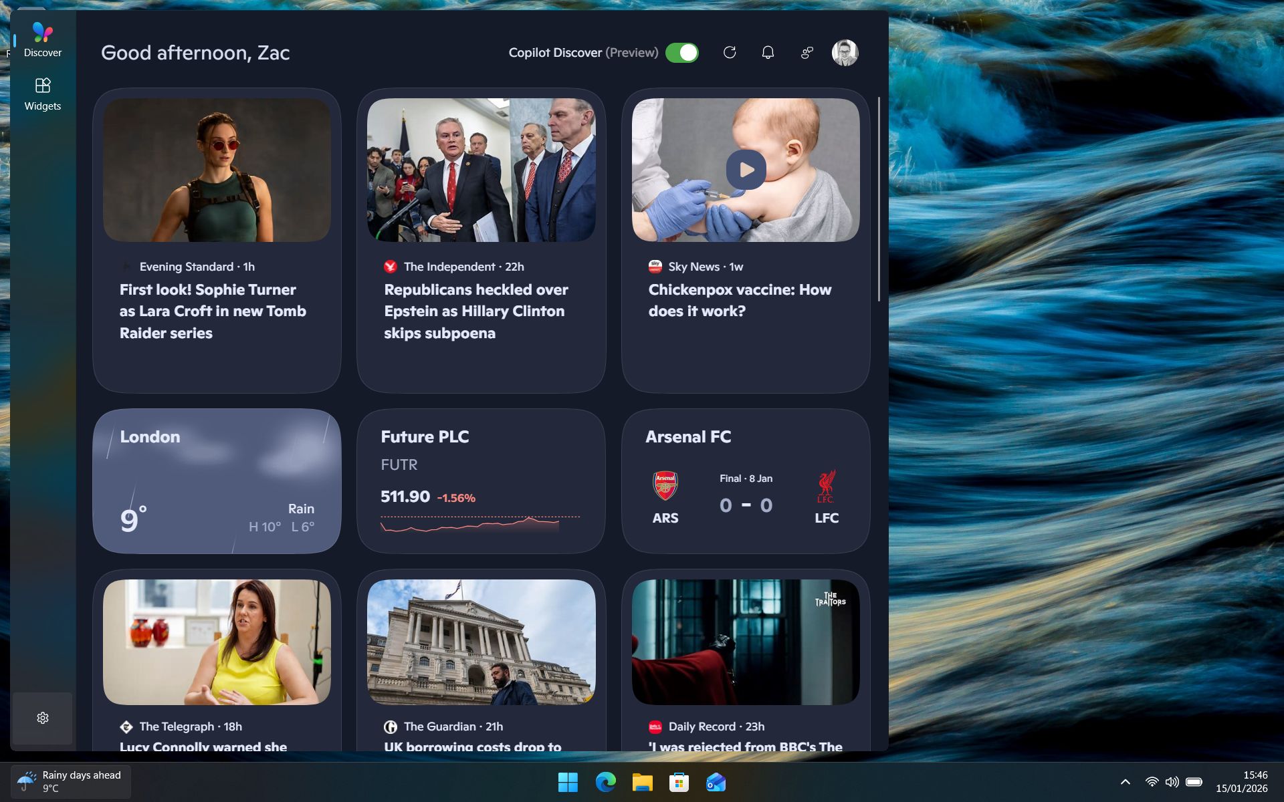Open network settings from the system tray
Image resolution: width=1284 pixels, height=802 pixels.
(1151, 782)
